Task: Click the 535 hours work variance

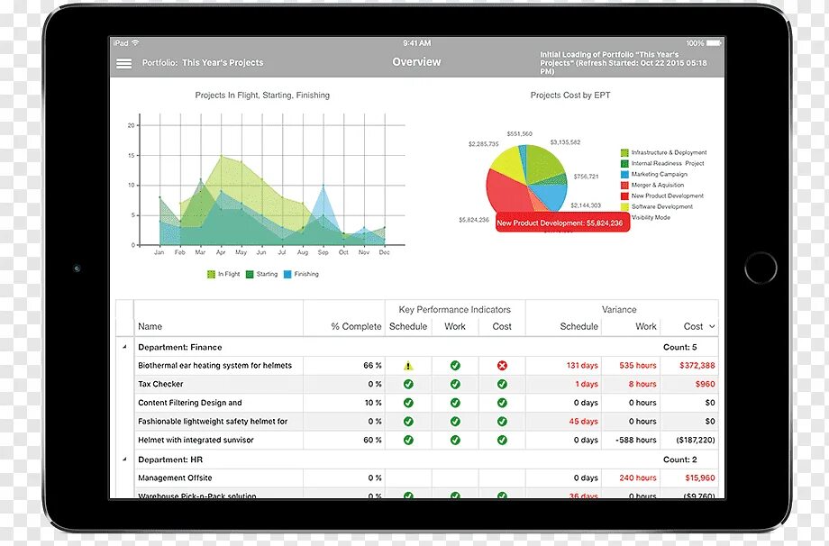Action: (638, 366)
